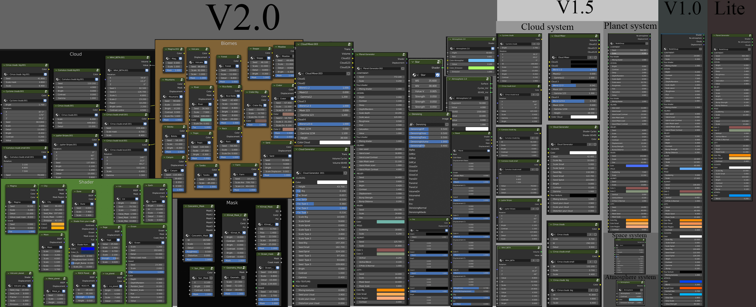Click the Atmosphere 1.0 header group icon
756x307 pixels.
tap(488, 79)
